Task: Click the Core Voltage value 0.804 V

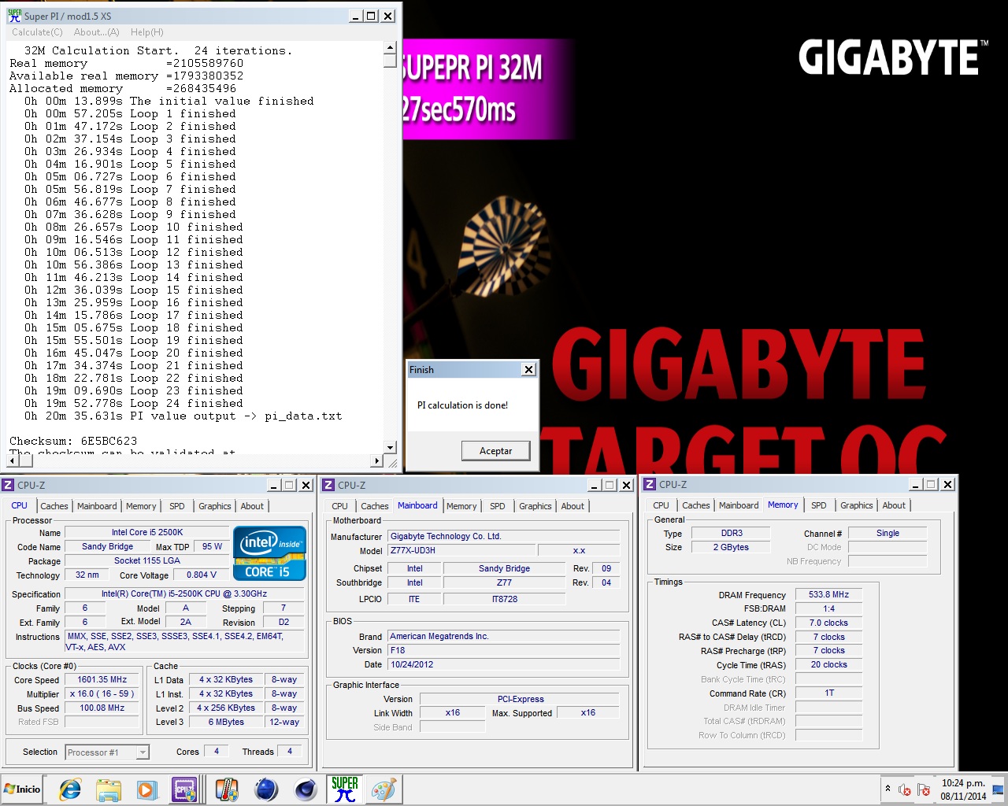Action: click(202, 575)
